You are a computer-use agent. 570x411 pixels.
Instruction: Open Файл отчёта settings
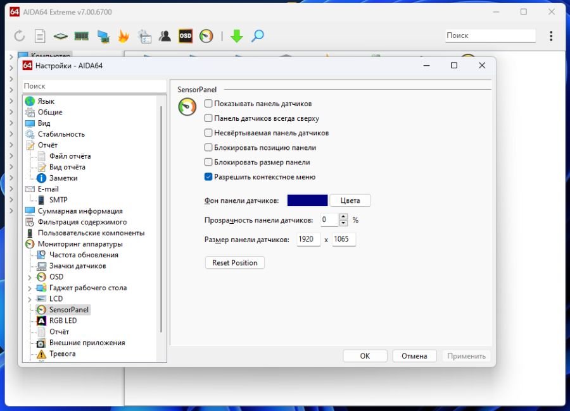[x=70, y=156]
